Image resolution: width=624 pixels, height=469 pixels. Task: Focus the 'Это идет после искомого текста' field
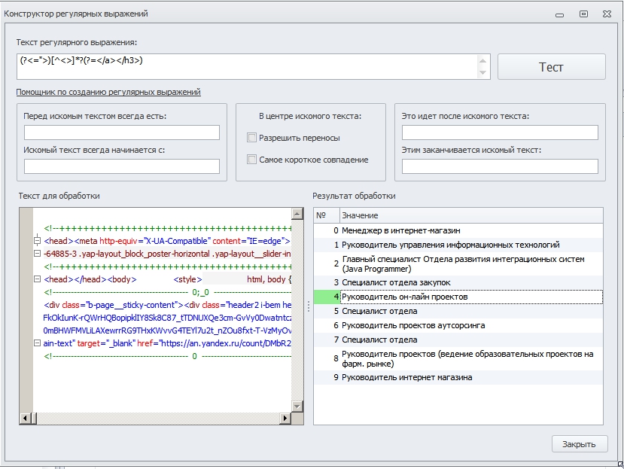pyautogui.click(x=500, y=132)
